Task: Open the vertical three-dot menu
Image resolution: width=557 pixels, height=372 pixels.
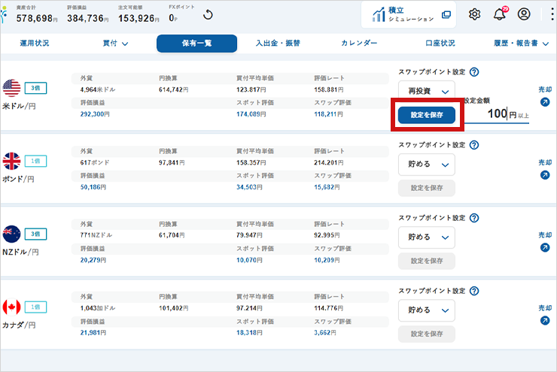Action: (552, 14)
